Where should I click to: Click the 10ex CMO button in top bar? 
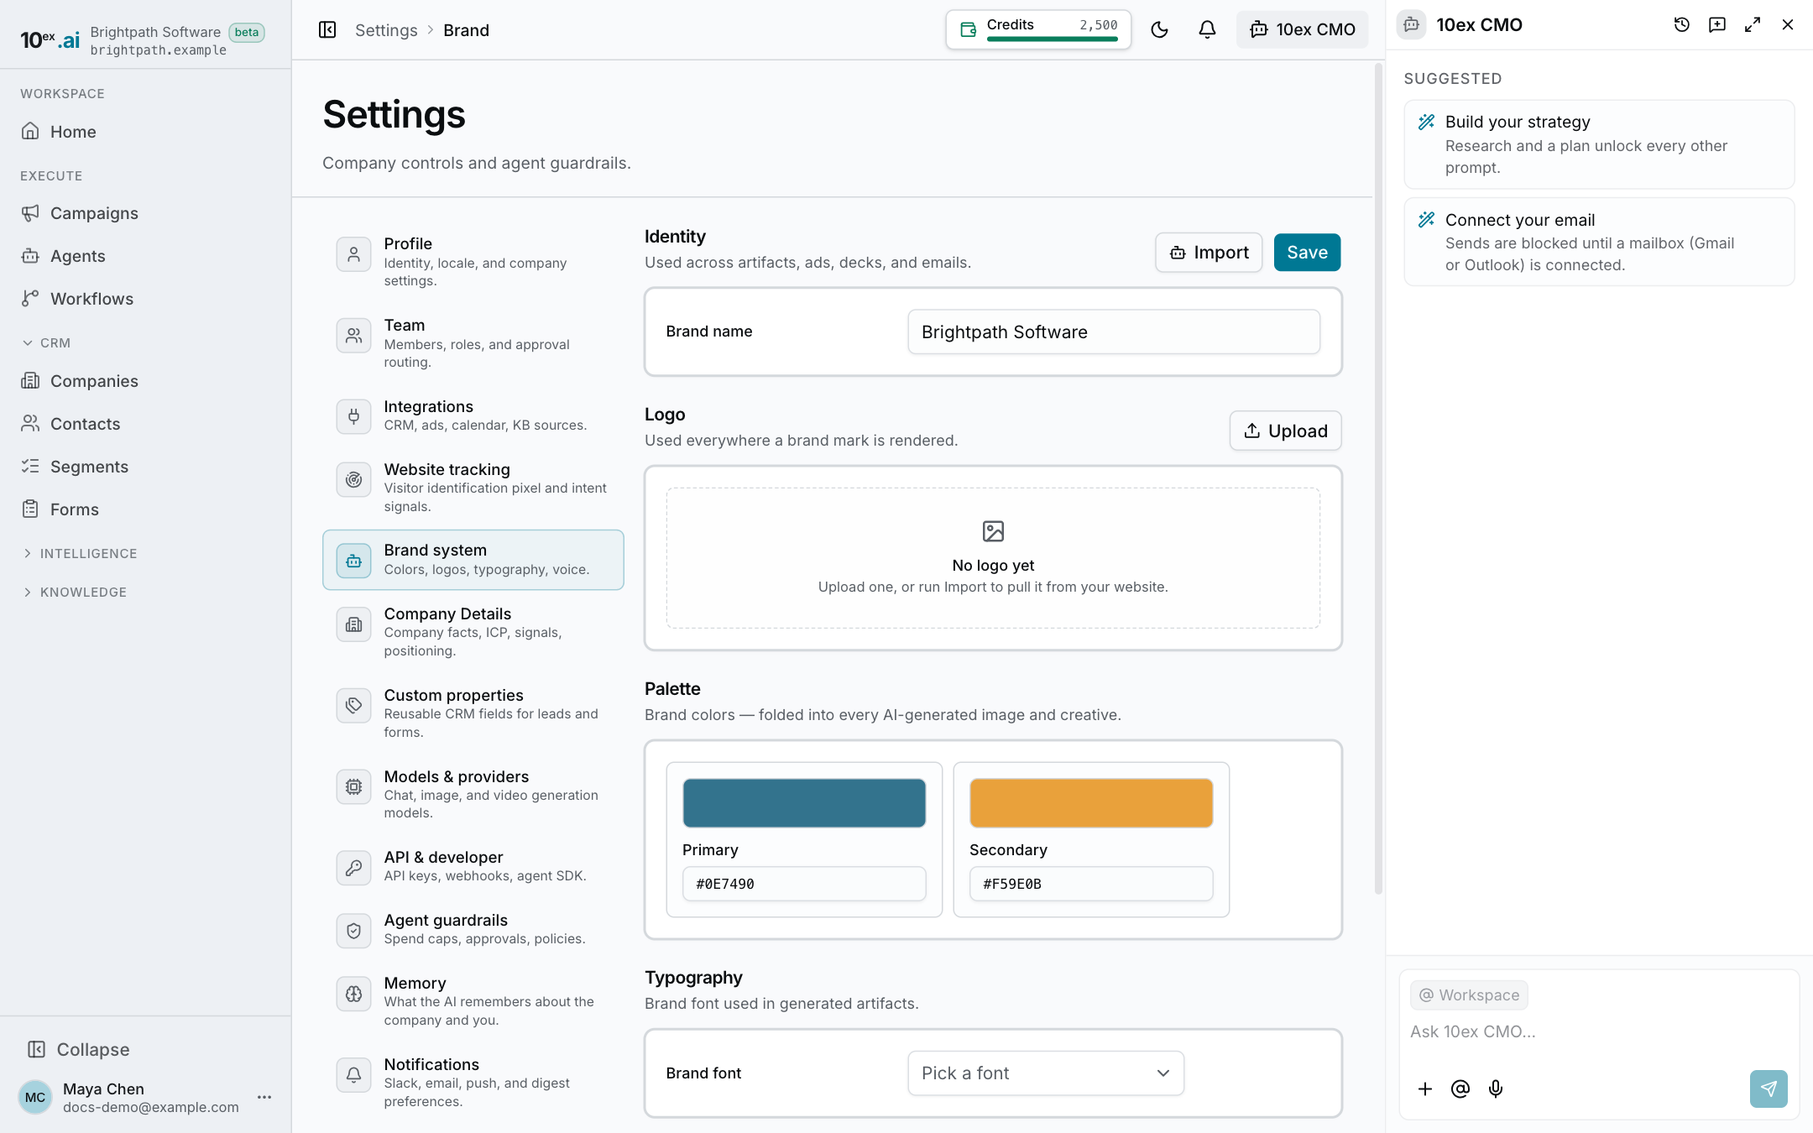[x=1302, y=30]
